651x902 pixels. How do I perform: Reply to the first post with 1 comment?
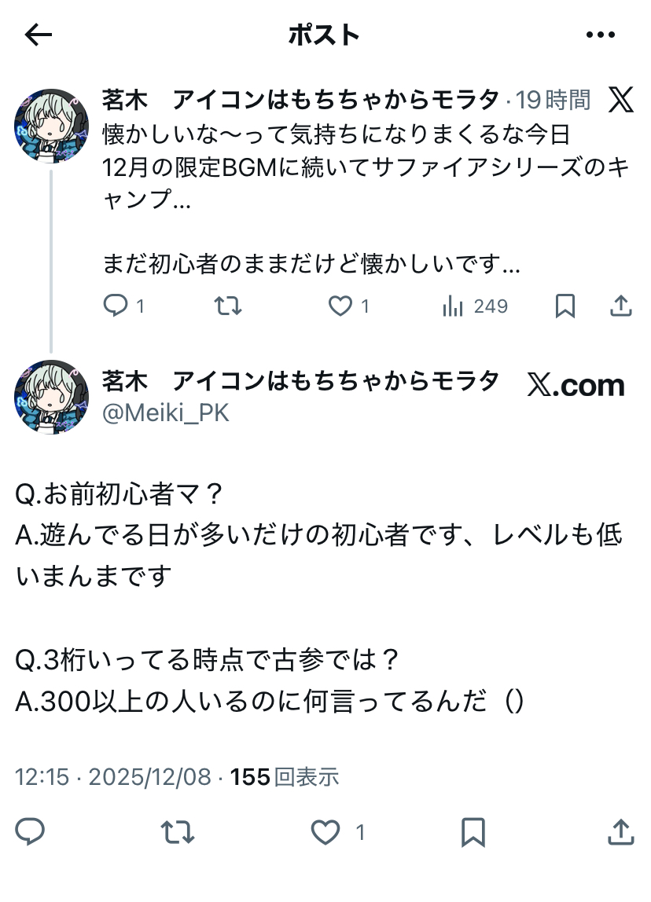pos(123,306)
